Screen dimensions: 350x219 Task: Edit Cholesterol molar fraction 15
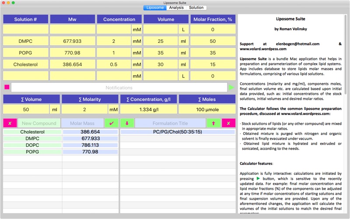pyautogui.click(x=213, y=64)
